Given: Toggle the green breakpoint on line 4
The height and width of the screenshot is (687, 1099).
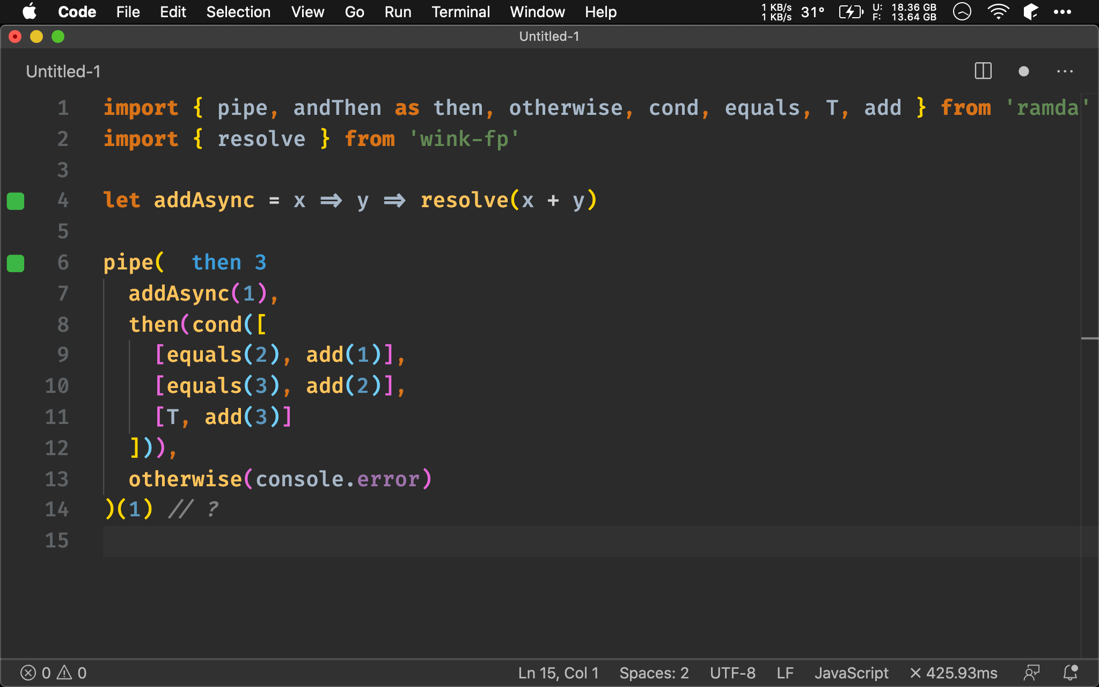Looking at the screenshot, I should coord(17,200).
